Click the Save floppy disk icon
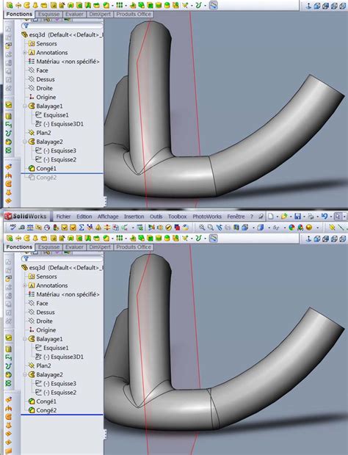The height and width of the screenshot is (455, 348). 297,216
